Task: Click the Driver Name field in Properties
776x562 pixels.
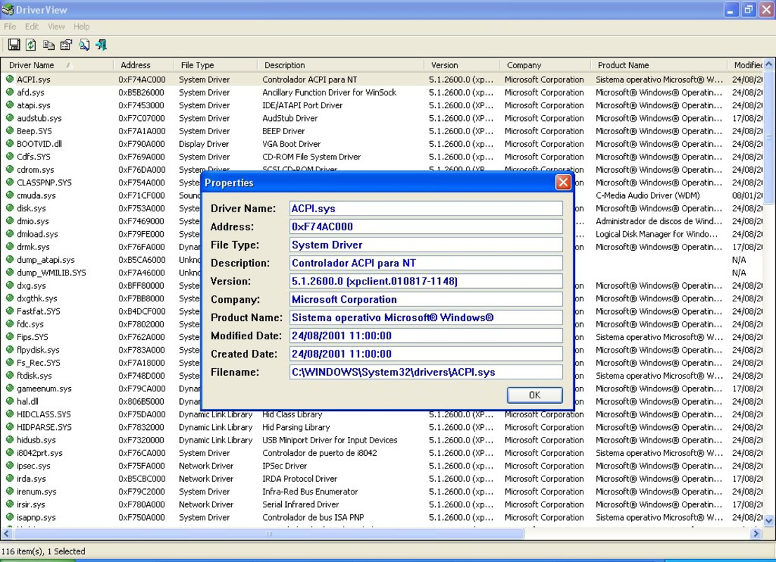Action: pos(426,208)
